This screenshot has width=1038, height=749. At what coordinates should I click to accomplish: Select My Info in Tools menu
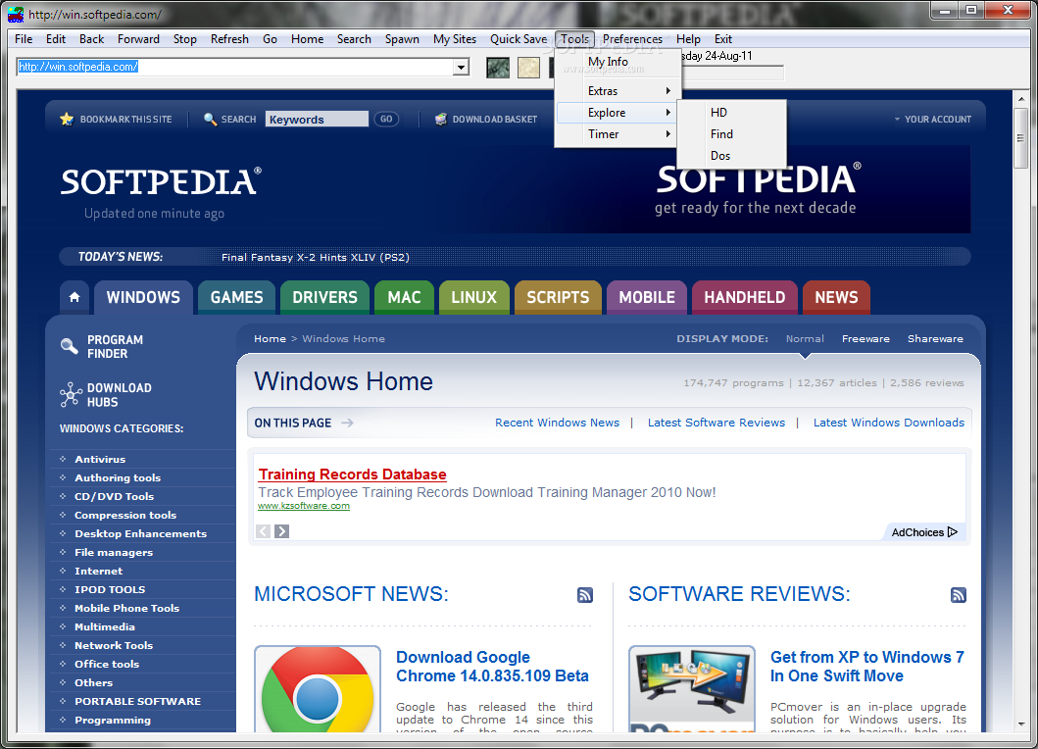coord(617,62)
